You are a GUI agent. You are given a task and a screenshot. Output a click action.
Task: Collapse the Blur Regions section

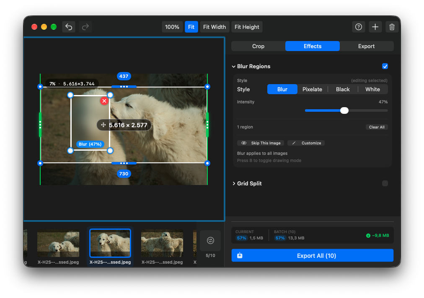tap(234, 67)
